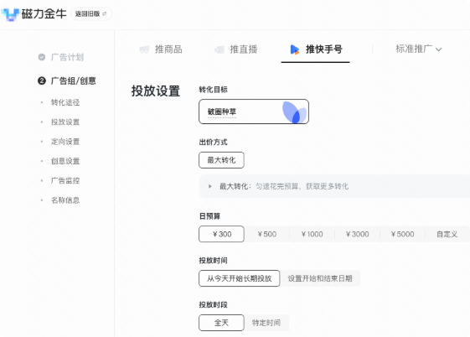The image size is (470, 337).
Task: Go to 投放设置 in sidebar
Action: [65, 122]
